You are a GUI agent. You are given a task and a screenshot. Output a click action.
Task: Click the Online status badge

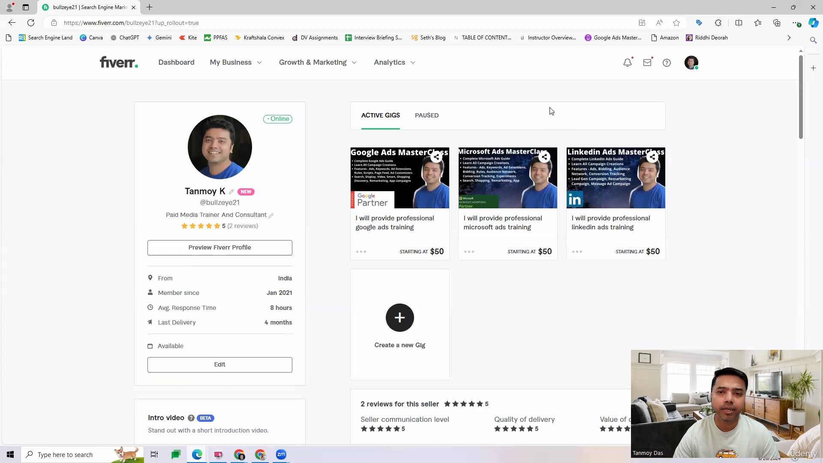point(278,119)
